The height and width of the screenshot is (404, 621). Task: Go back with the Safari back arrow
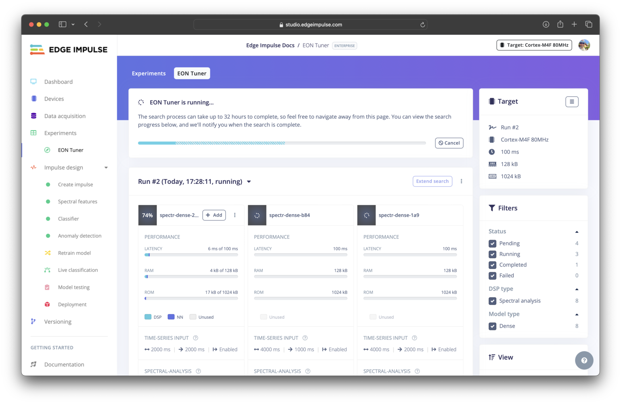[x=86, y=24]
